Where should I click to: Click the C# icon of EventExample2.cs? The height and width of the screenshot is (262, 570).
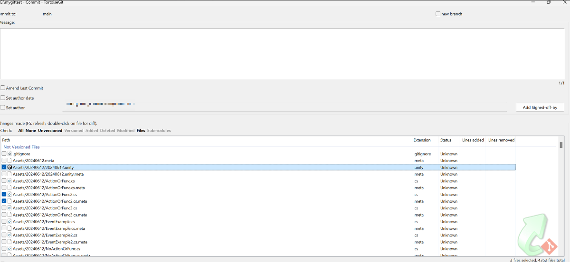9,235
